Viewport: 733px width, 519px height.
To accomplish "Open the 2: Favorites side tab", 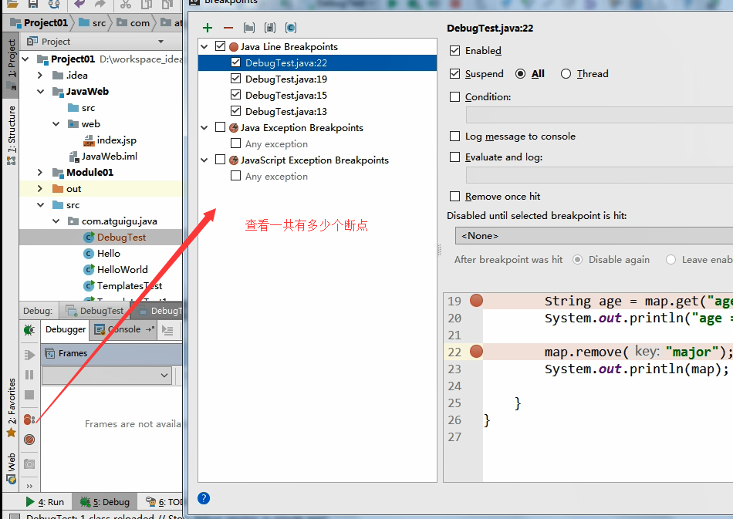I will coord(11,408).
